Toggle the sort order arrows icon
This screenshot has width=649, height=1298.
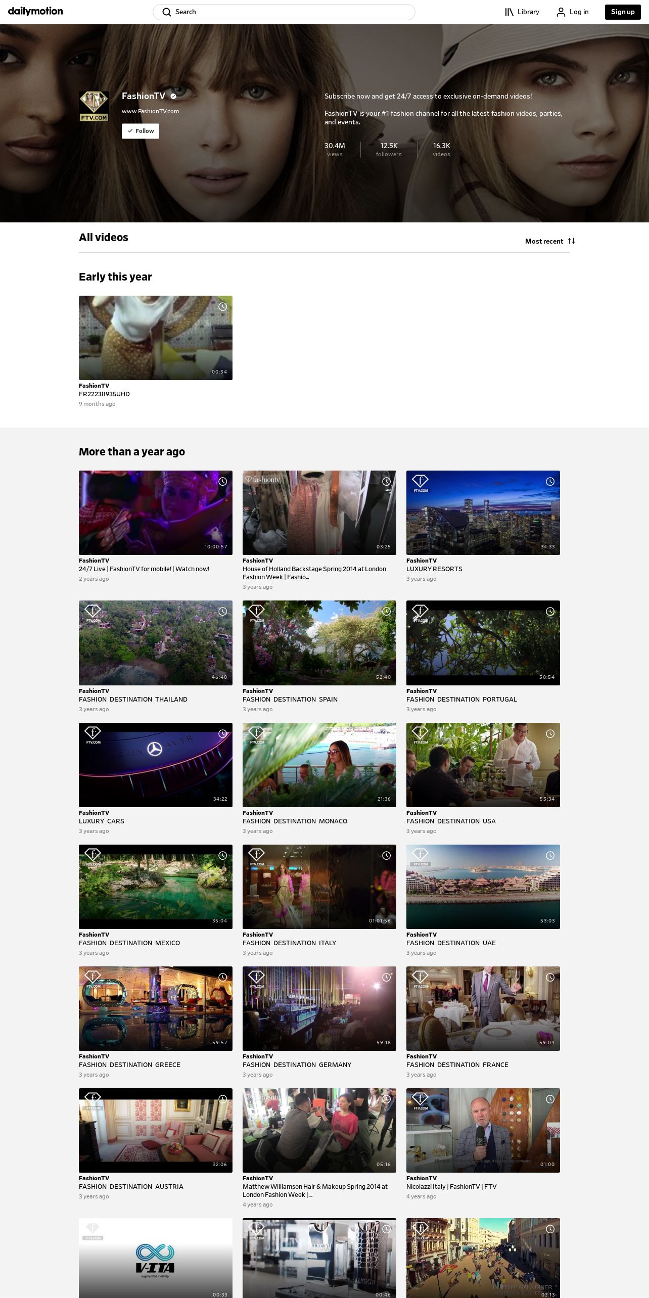[x=571, y=241]
